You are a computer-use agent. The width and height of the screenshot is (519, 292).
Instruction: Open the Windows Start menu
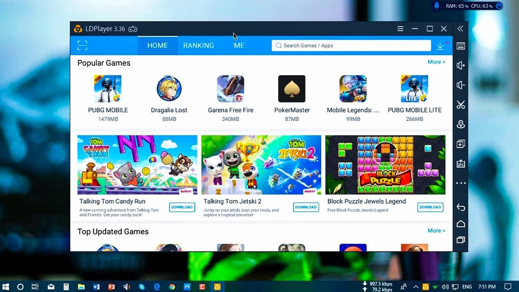(6, 287)
